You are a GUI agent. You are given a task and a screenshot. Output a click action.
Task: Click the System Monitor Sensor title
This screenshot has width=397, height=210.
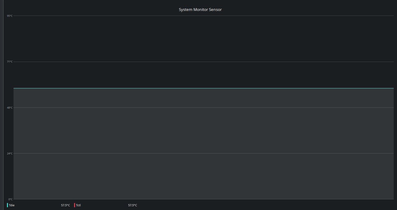200,10
